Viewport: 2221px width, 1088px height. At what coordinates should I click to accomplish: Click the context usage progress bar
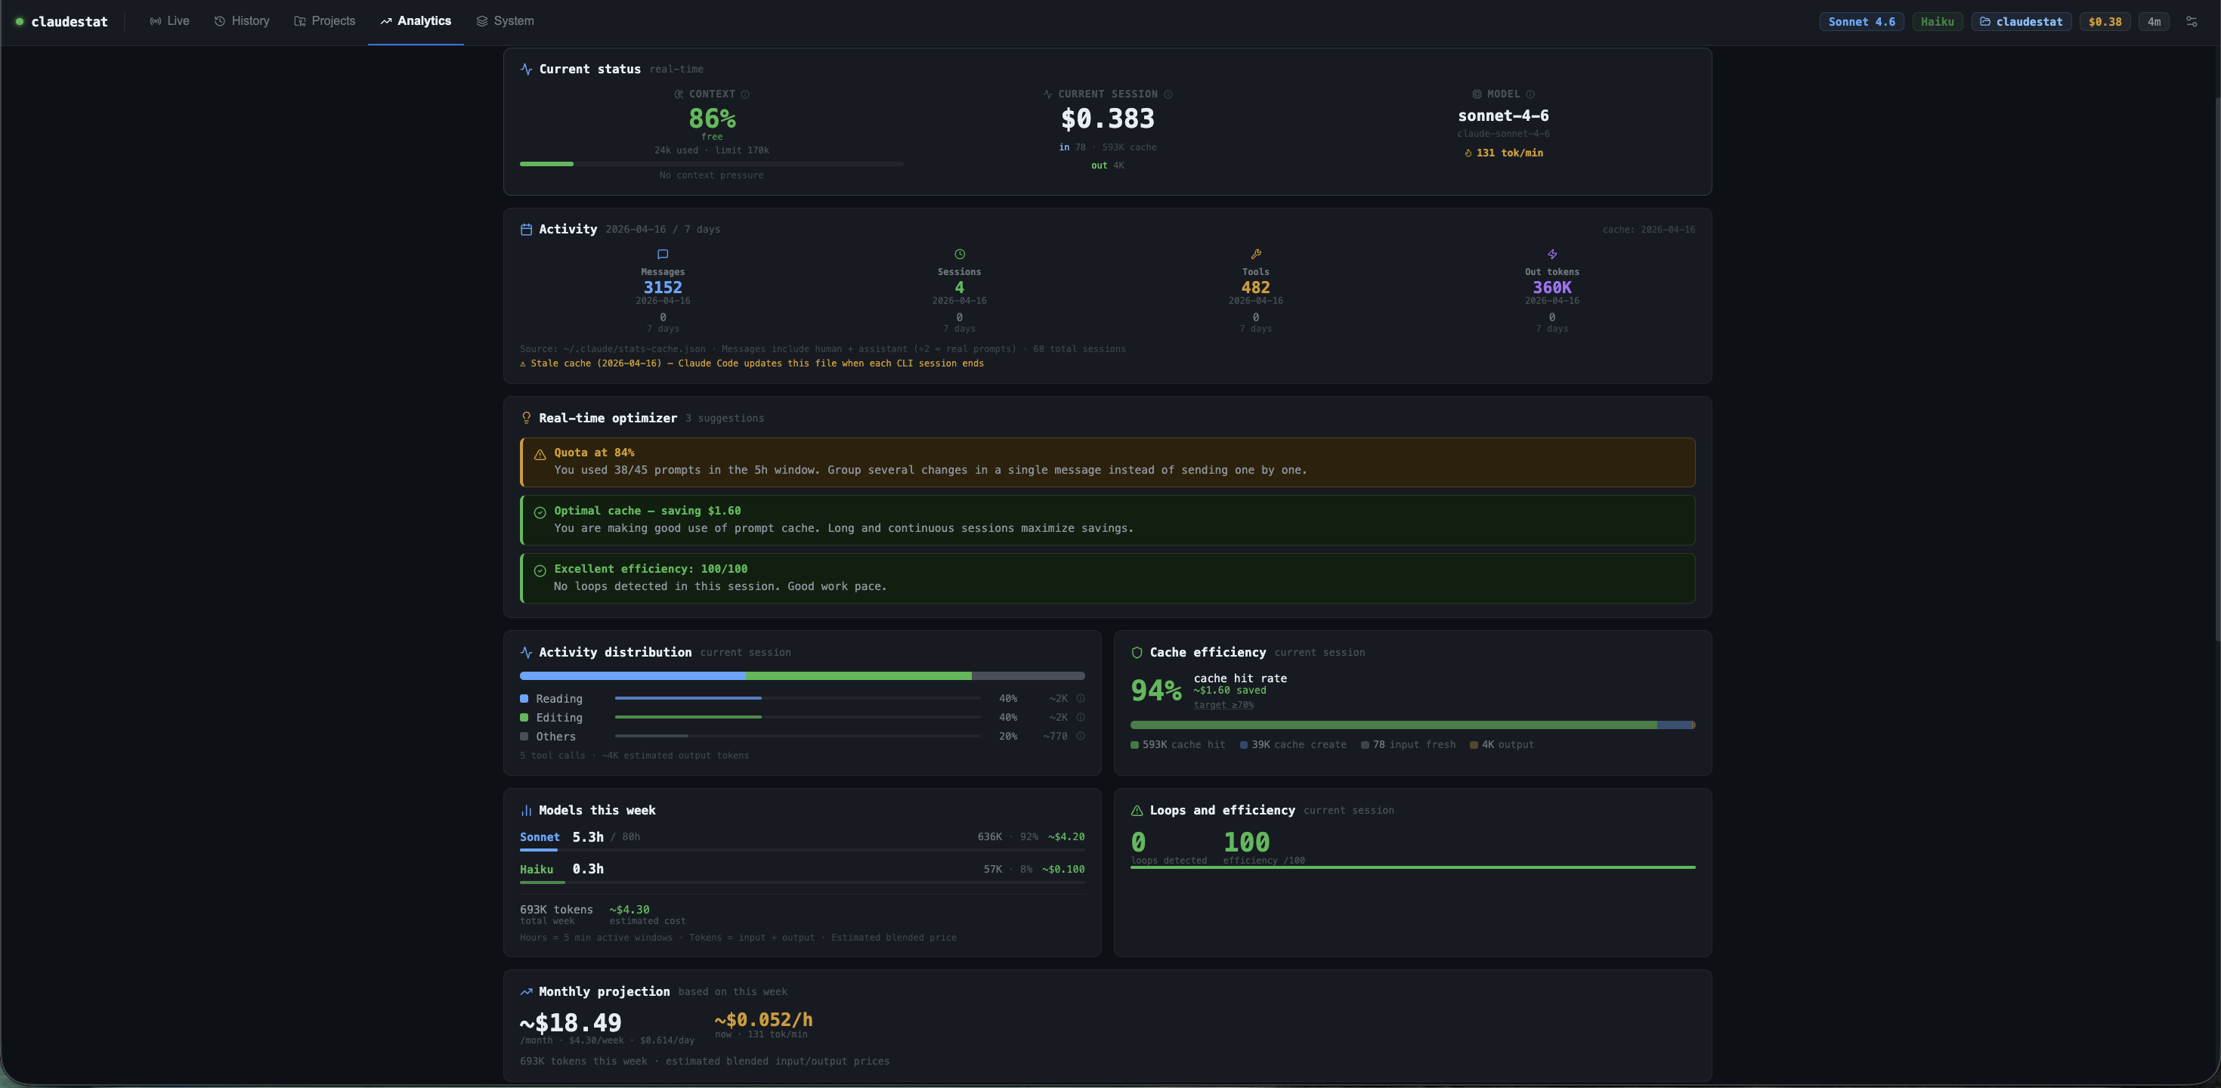click(x=711, y=164)
